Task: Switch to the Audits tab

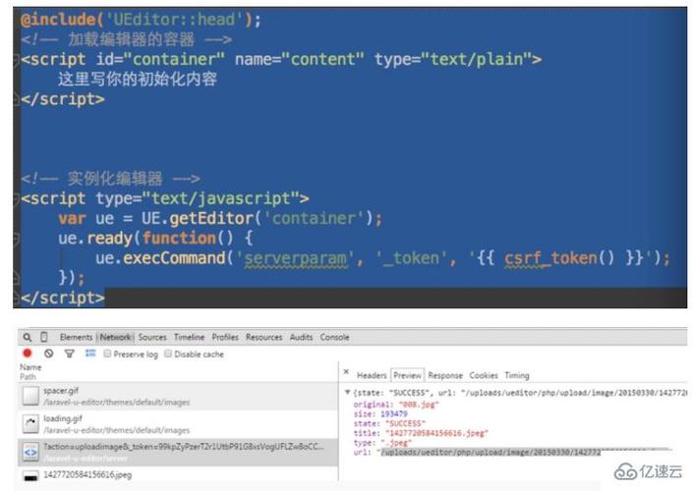Action: tap(301, 338)
